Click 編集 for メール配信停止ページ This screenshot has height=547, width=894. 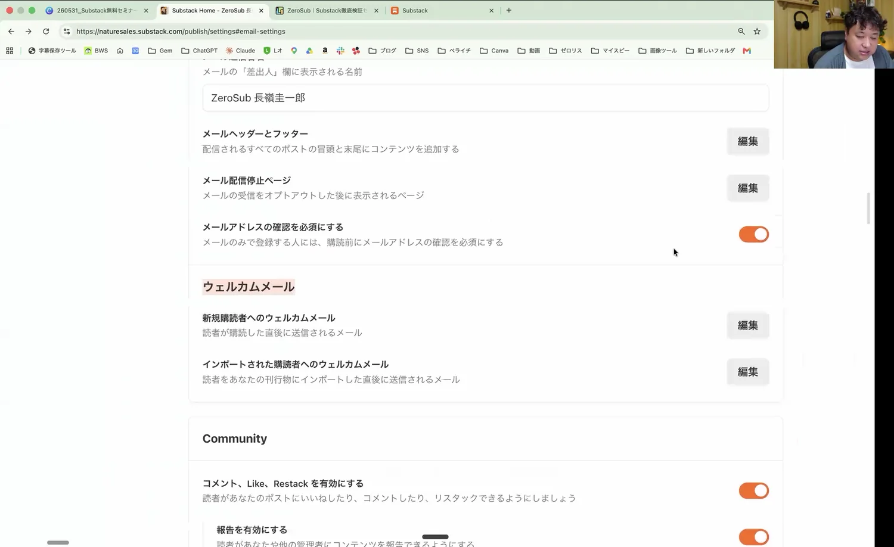(747, 188)
